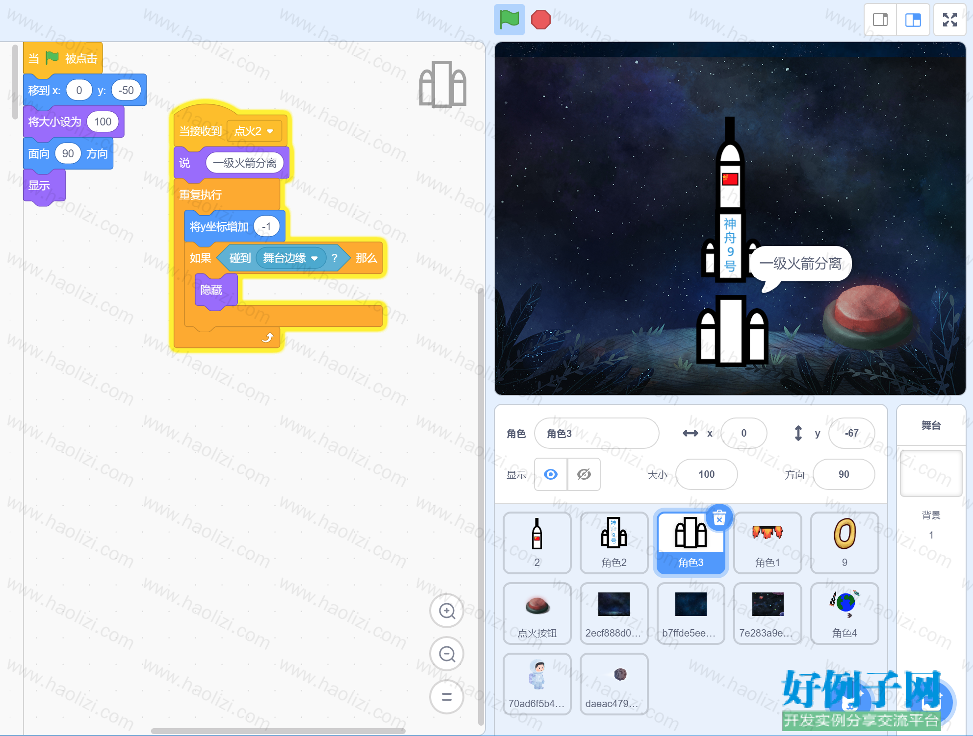Viewport: 973px width, 736px height.
Task: Edit go-to x value 0
Action: pos(79,90)
